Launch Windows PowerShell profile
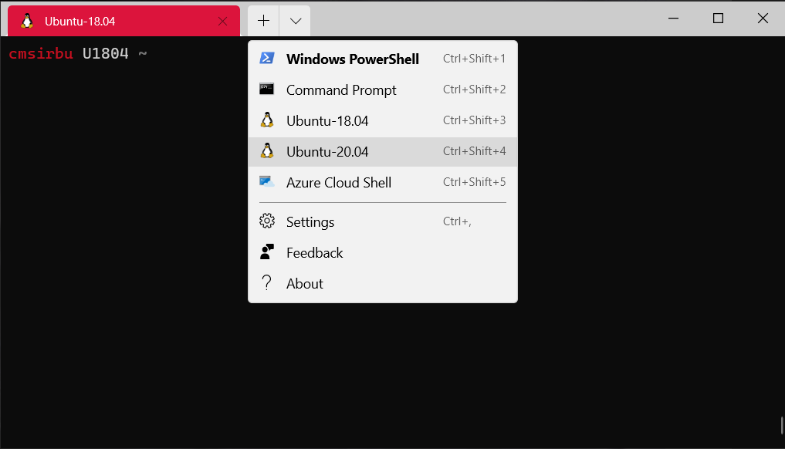This screenshot has width=785, height=449. [383, 59]
